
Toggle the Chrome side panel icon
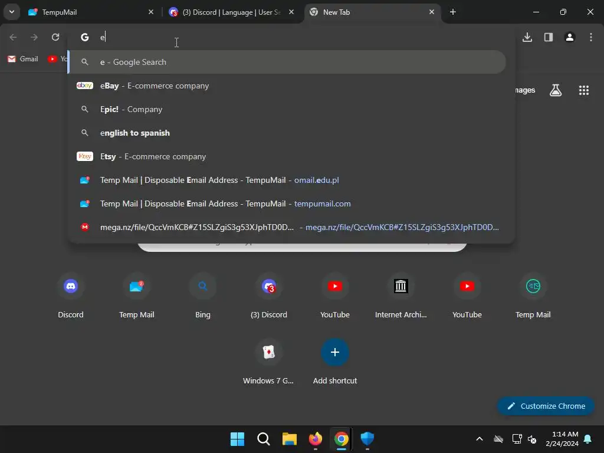(x=549, y=37)
